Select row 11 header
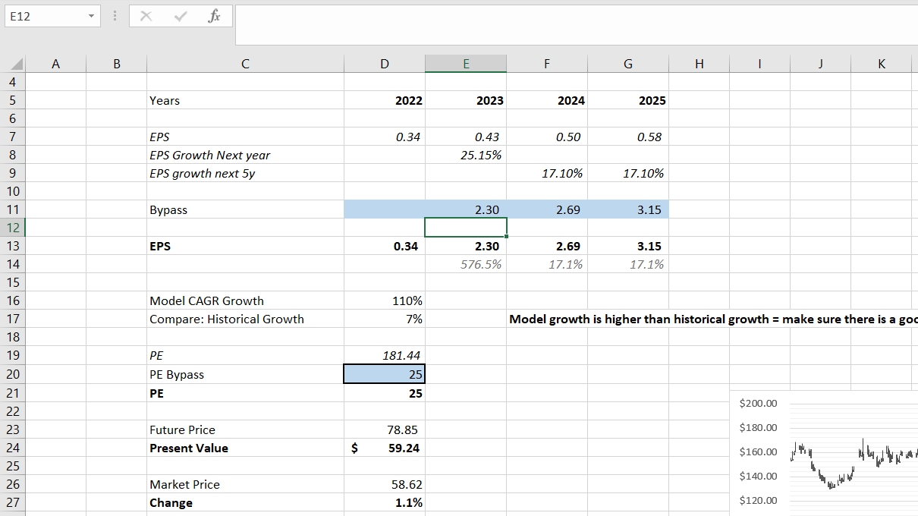This screenshot has width=918, height=516. [x=13, y=209]
